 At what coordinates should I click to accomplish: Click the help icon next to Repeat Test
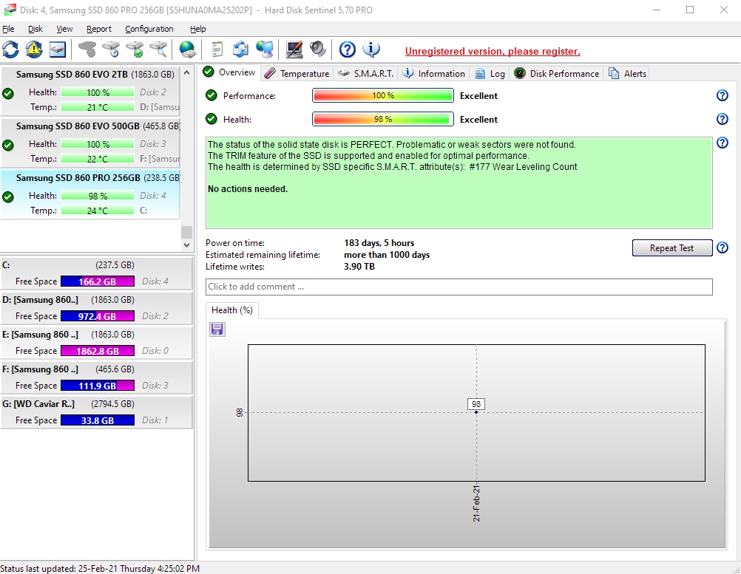[x=723, y=248]
